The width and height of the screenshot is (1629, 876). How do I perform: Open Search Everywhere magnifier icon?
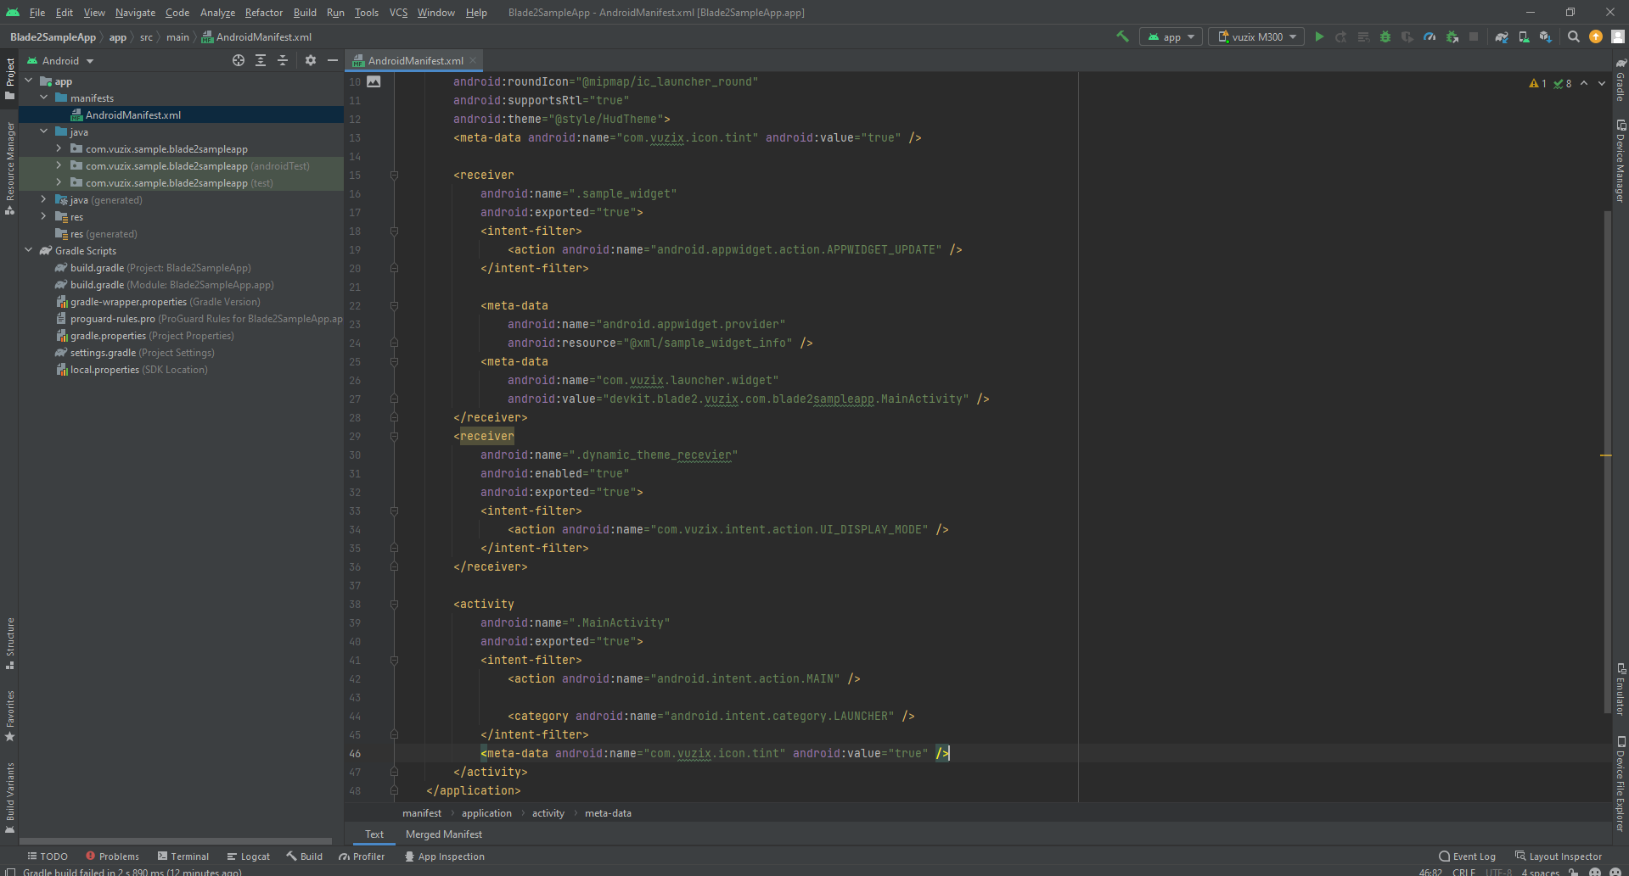(1574, 36)
